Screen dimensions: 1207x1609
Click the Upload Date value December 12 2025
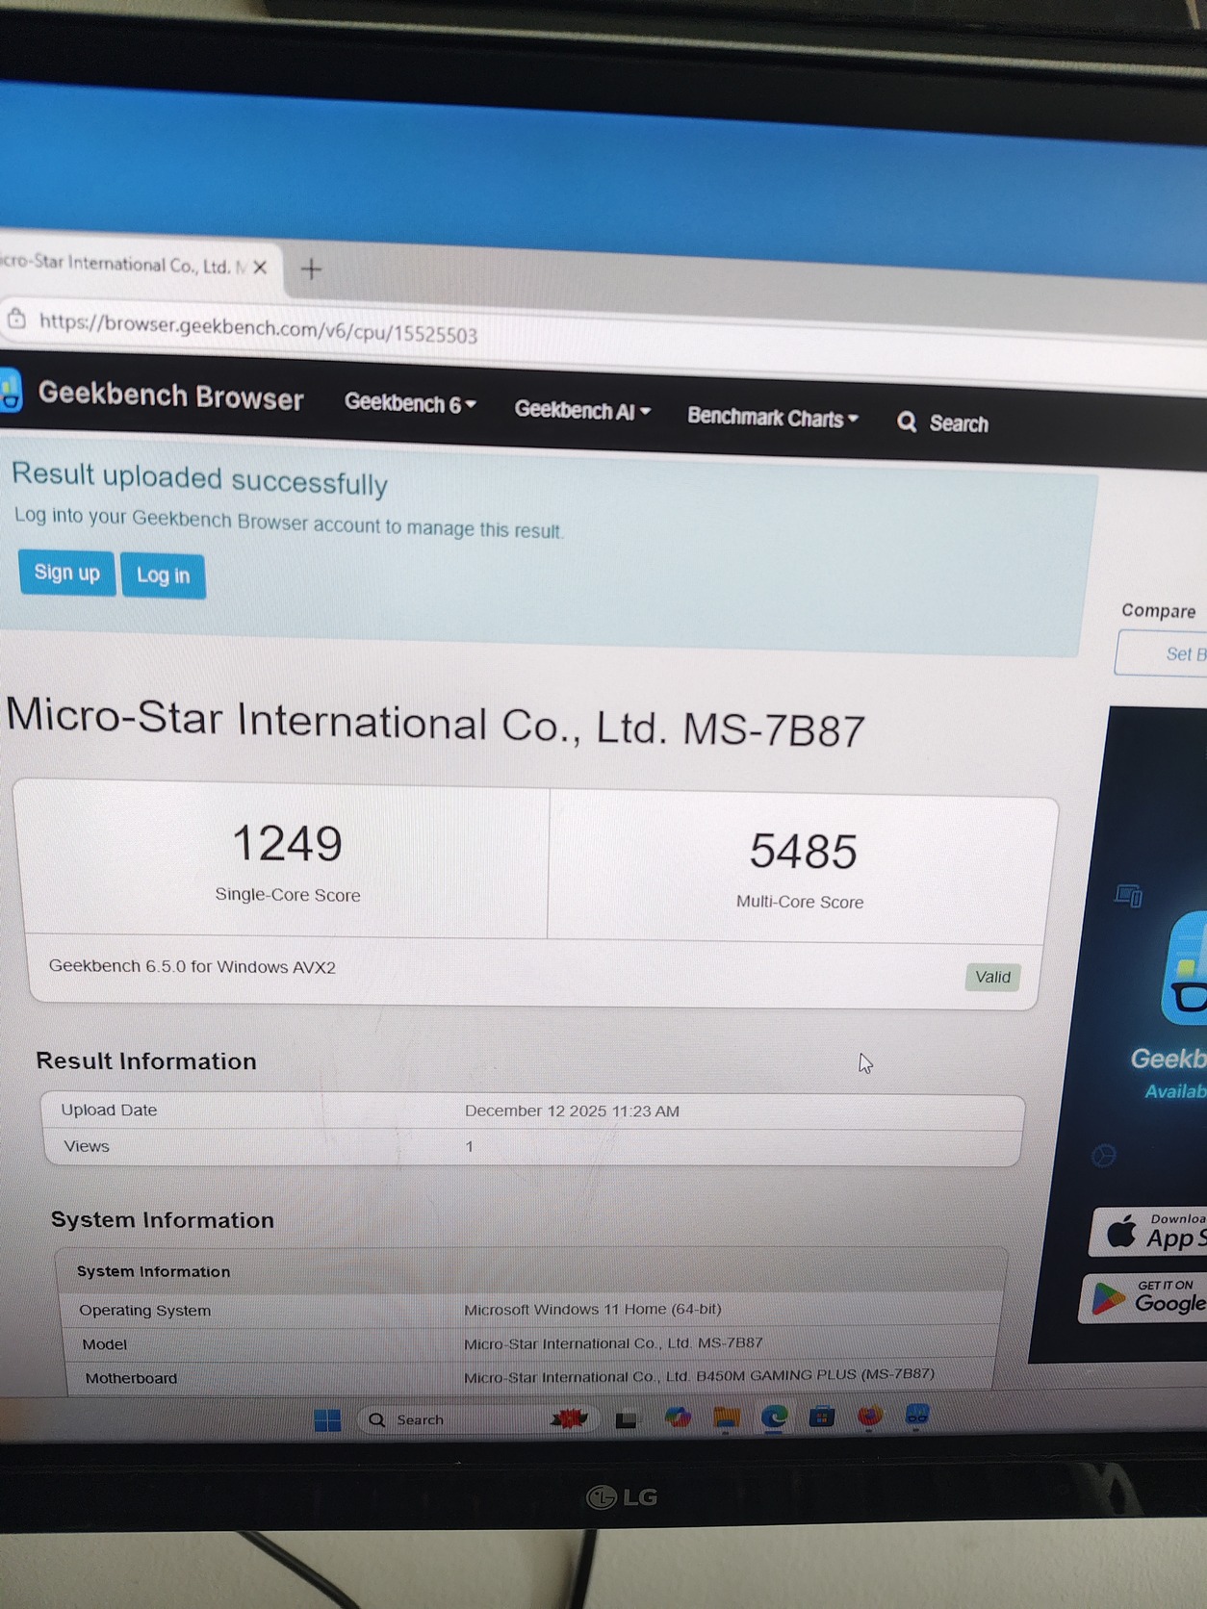pyautogui.click(x=572, y=1111)
